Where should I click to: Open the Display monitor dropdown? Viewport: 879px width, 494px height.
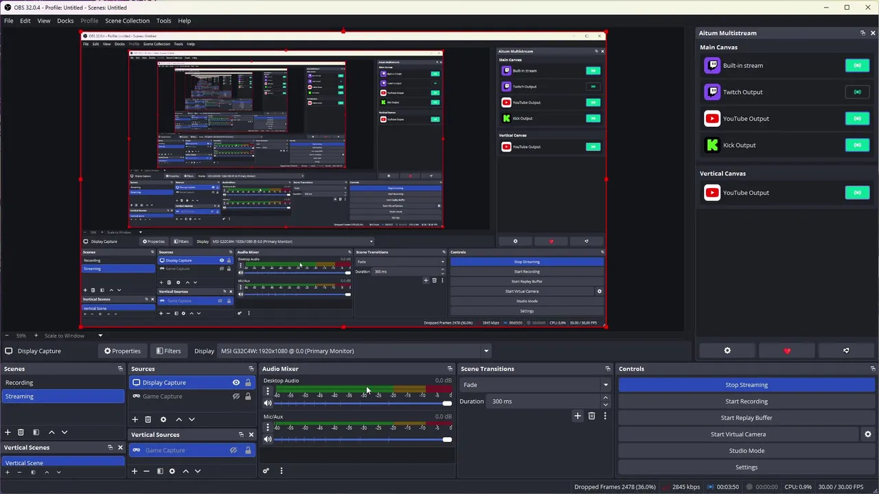tap(354, 351)
